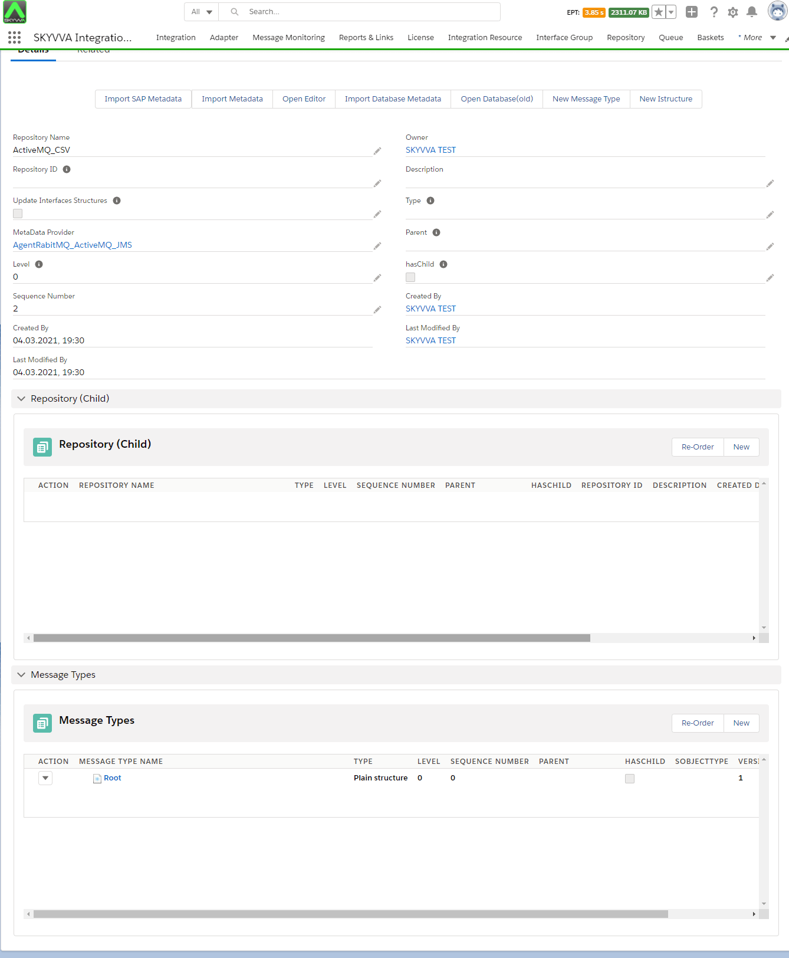Click the Message Types horizontal scrollbar
This screenshot has height=958, width=789.
coord(350,914)
